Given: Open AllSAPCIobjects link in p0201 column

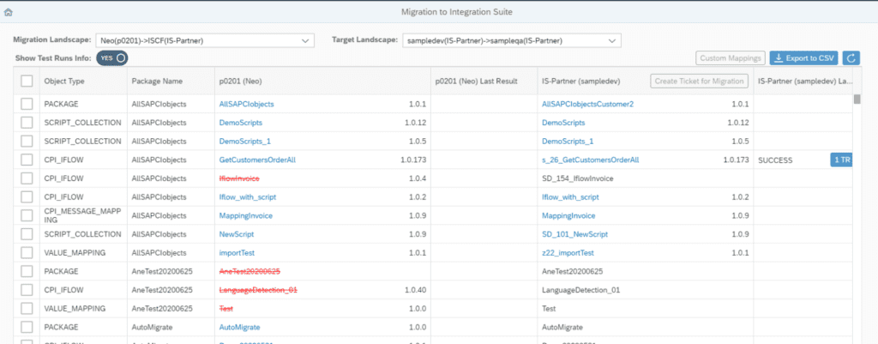Looking at the screenshot, I should point(246,104).
